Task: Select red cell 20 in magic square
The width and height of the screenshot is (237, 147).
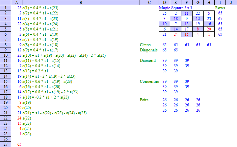Action: point(209,29)
